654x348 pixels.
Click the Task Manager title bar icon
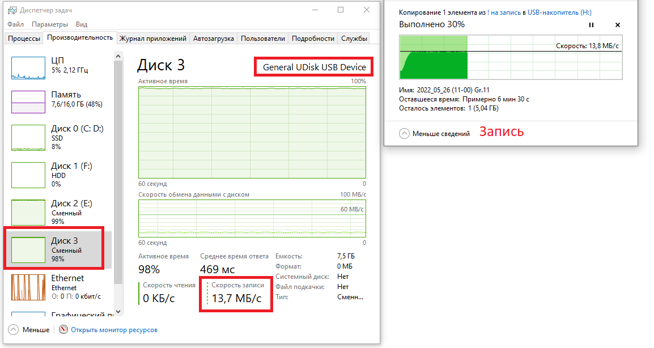[x=12, y=10]
